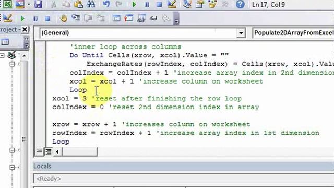Click Reset in the Debug toolbar
Viewport: 334px width, 188px height.
(47, 19)
